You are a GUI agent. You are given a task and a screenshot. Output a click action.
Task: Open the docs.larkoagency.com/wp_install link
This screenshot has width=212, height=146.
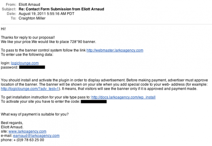click(x=123, y=97)
